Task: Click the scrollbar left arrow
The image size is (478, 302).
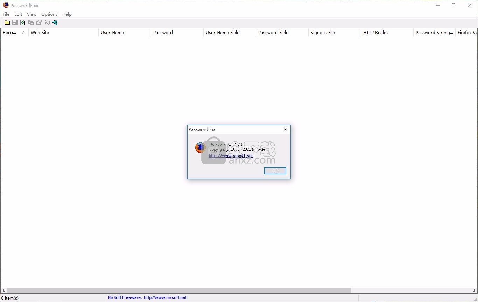Action: tap(3, 290)
